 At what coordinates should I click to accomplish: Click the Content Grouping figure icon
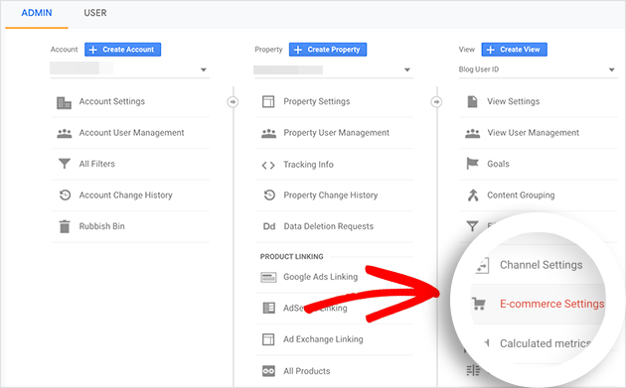pyautogui.click(x=473, y=195)
